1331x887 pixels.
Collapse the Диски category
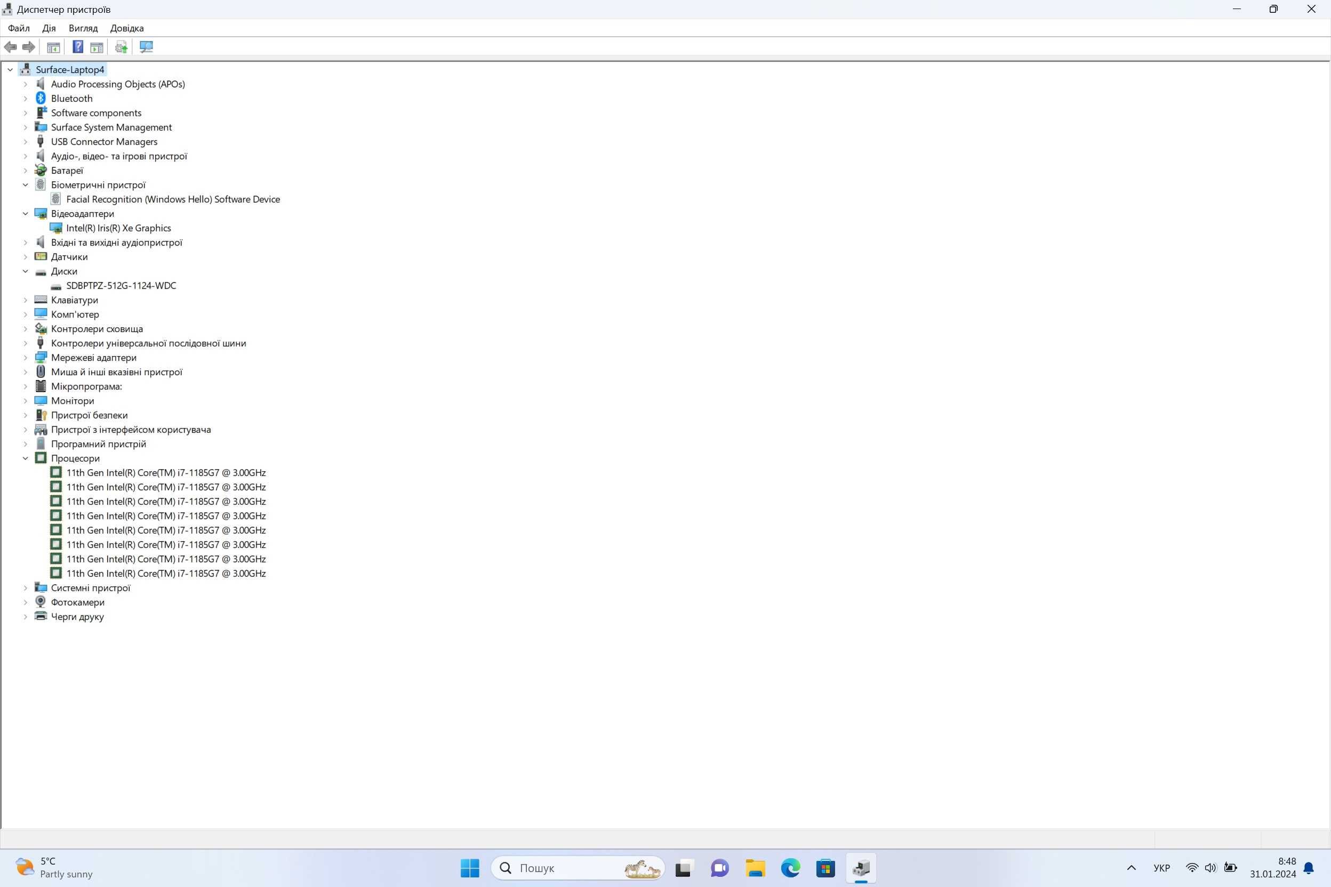(x=25, y=271)
